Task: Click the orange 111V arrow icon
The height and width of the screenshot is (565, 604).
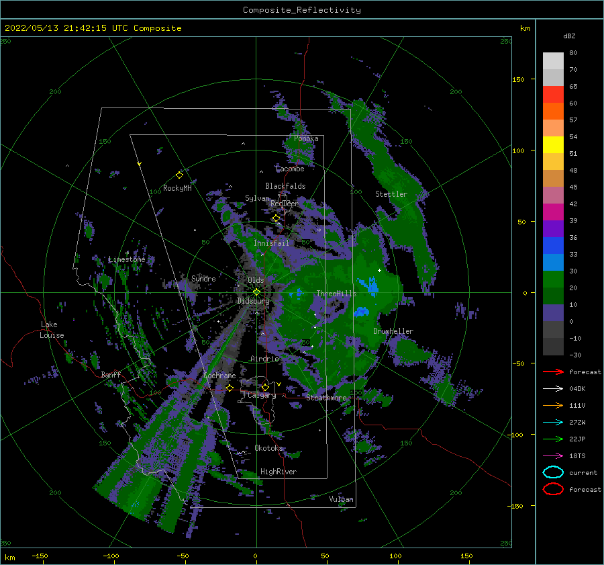Action: (x=553, y=405)
